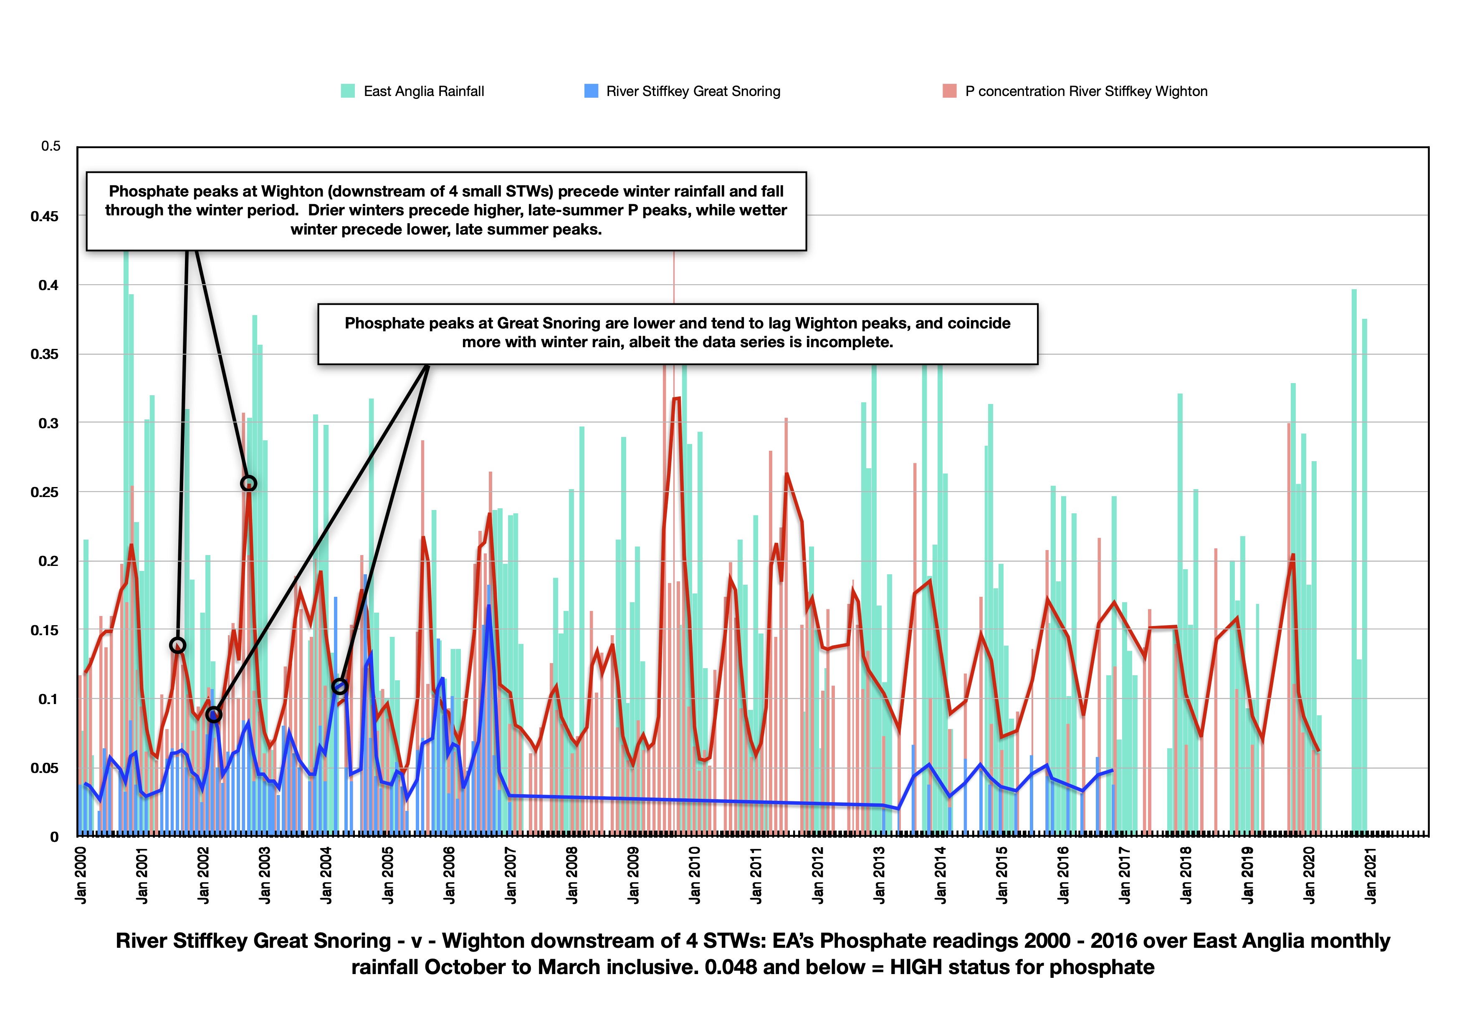1464x1035 pixels.
Task: Click the circle marker on mid-2001 Wighton peak
Action: pos(178,646)
